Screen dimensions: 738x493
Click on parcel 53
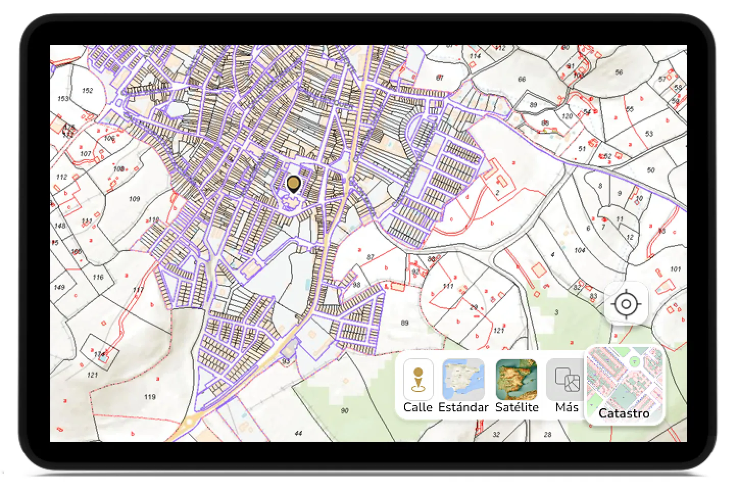[x=649, y=134]
